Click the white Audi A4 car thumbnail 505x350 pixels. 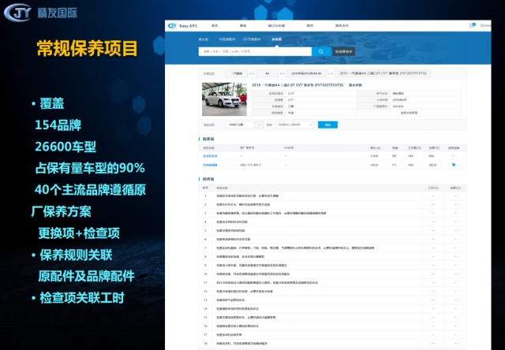222,102
